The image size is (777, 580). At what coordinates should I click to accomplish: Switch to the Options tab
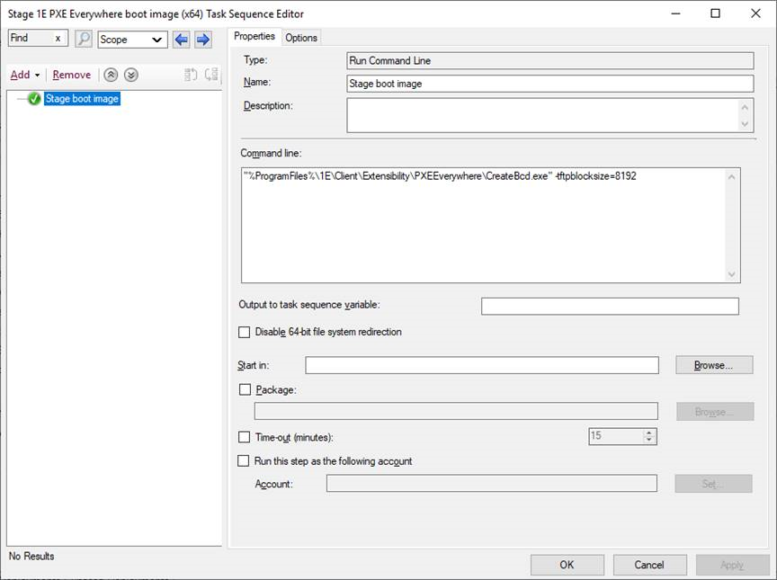pyautogui.click(x=301, y=37)
